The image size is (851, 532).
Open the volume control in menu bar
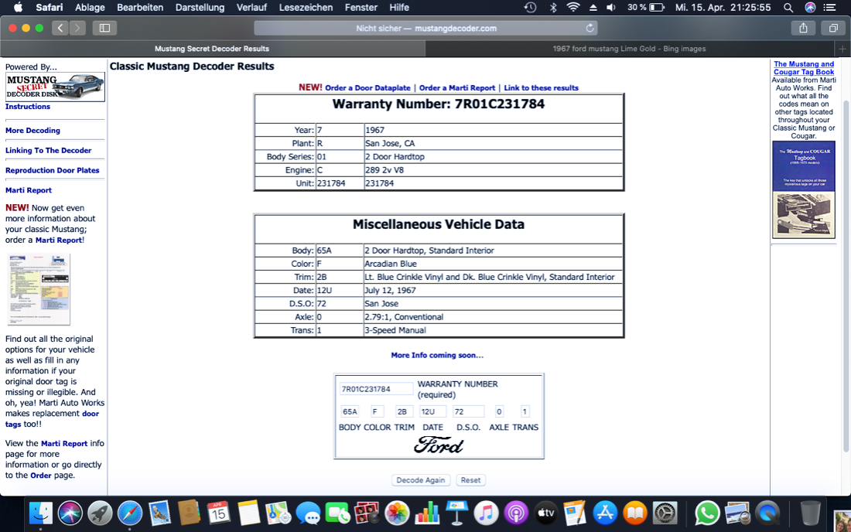pos(611,8)
